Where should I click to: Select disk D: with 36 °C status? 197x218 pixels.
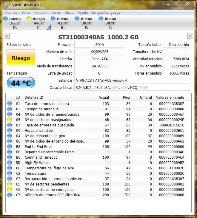12,23
